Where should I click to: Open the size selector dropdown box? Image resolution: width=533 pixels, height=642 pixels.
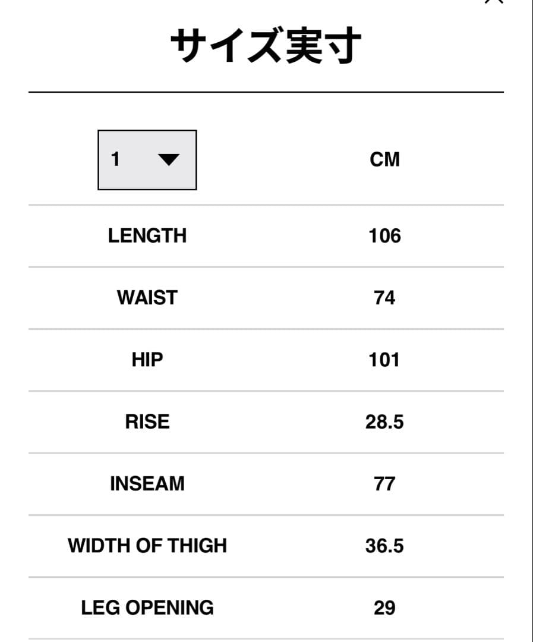point(147,160)
